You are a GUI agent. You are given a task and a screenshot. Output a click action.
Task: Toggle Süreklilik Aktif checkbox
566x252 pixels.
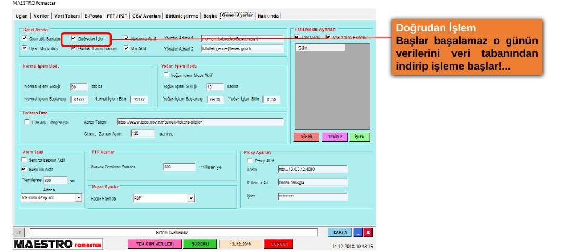25,168
